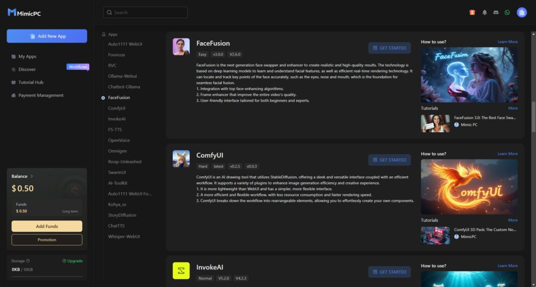Select Roop-Unleashed in apps list
The width and height of the screenshot is (536, 287).
coord(125,161)
